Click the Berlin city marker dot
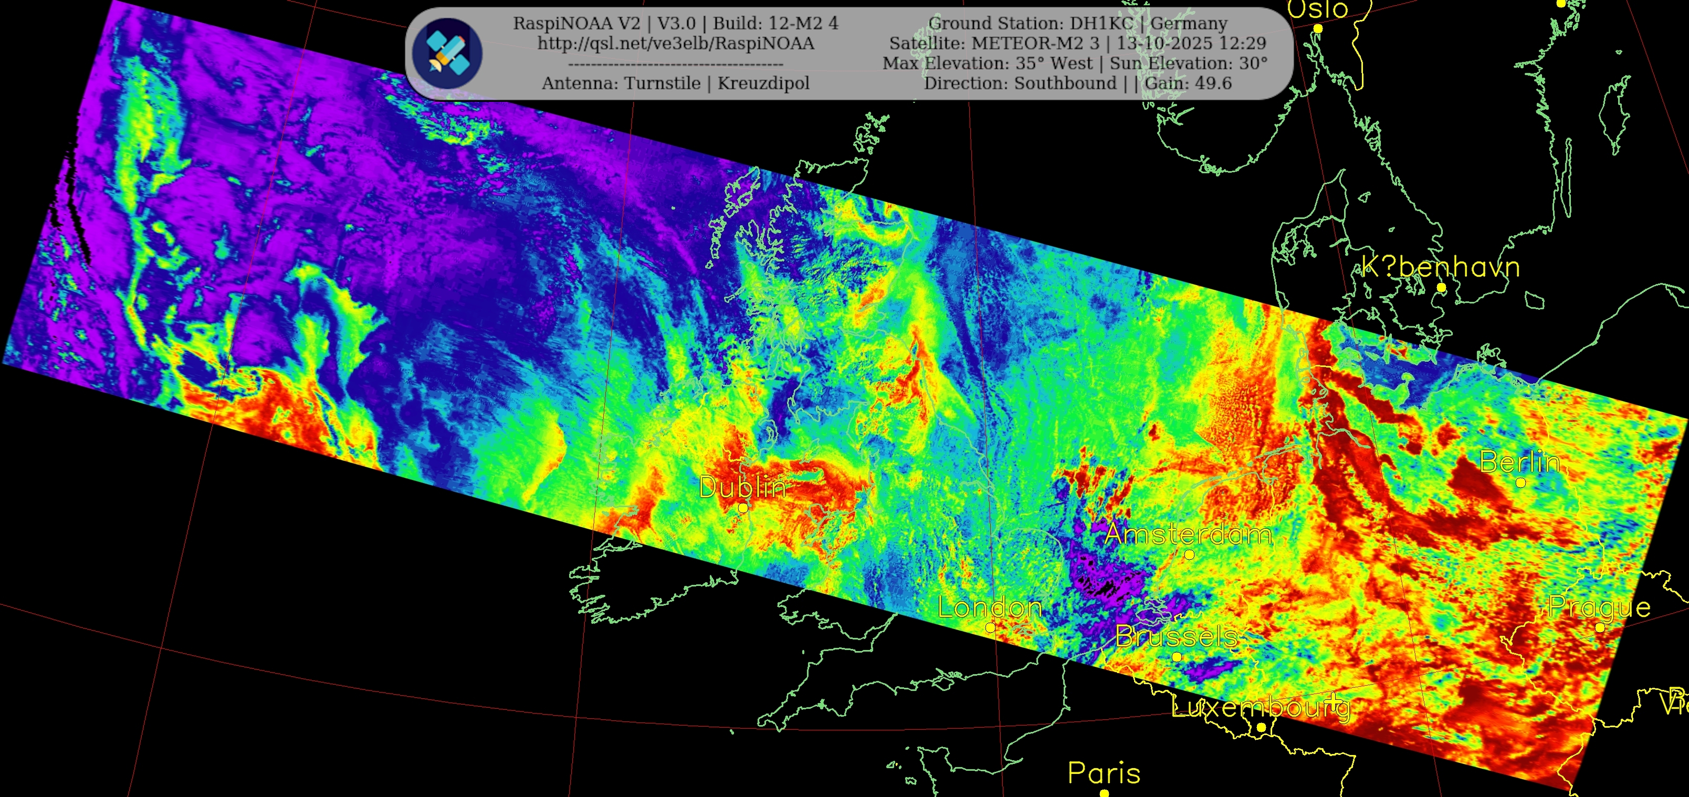Viewport: 1689px width, 797px height. click(x=1520, y=483)
